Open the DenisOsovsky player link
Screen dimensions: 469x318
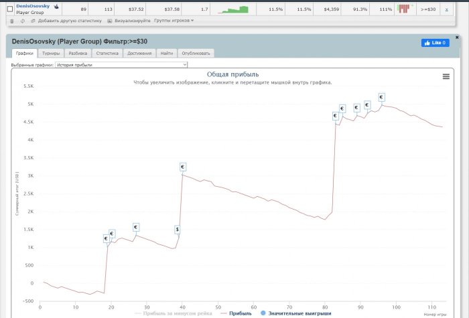click(33, 6)
